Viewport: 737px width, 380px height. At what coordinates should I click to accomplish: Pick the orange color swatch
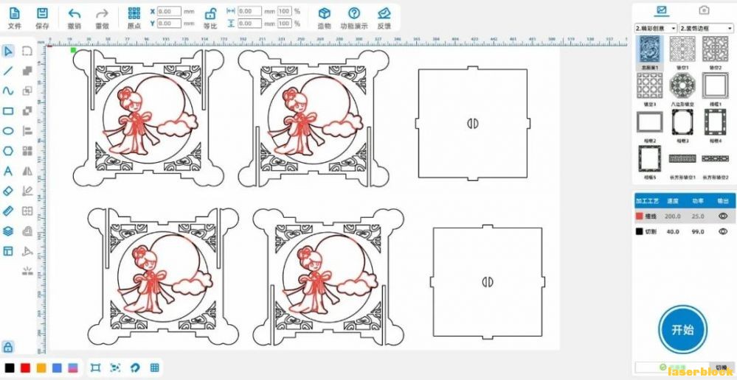click(x=41, y=367)
